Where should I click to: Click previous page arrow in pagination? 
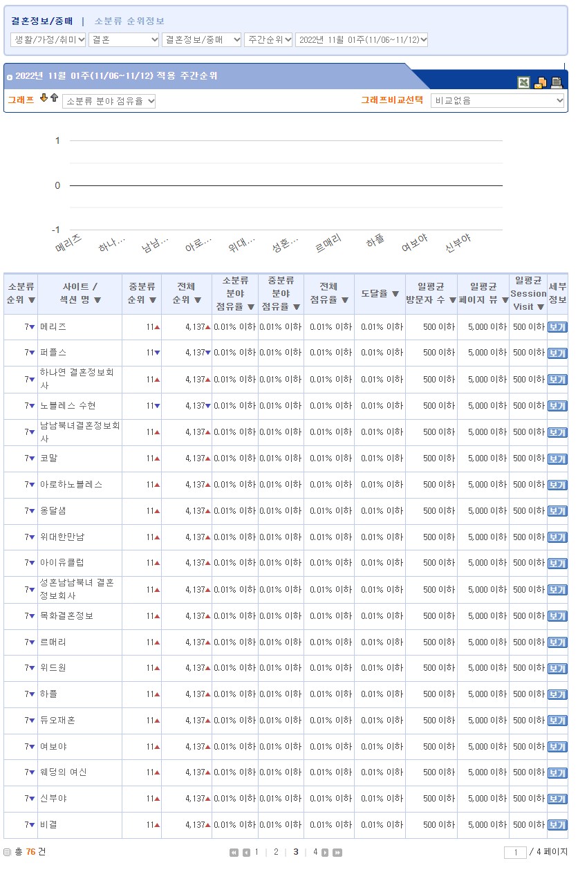pyautogui.click(x=246, y=853)
